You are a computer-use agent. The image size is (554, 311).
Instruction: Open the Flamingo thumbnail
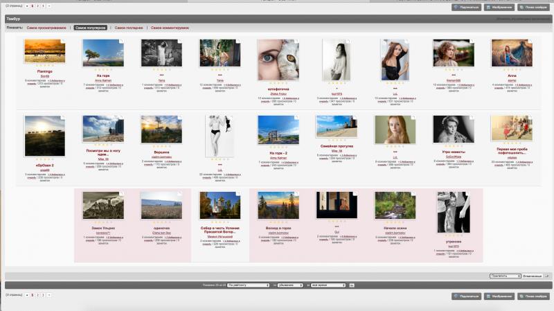click(x=44, y=51)
